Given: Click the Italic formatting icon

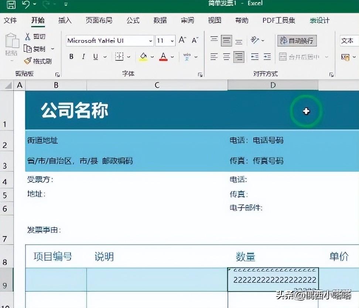Looking at the screenshot, I should tap(83, 56).
